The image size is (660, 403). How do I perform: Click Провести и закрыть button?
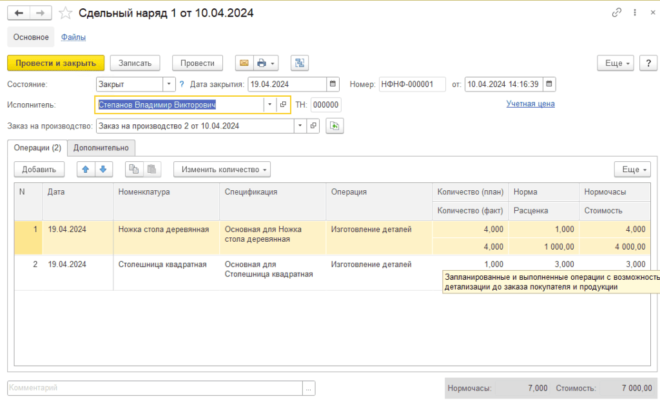pos(55,63)
